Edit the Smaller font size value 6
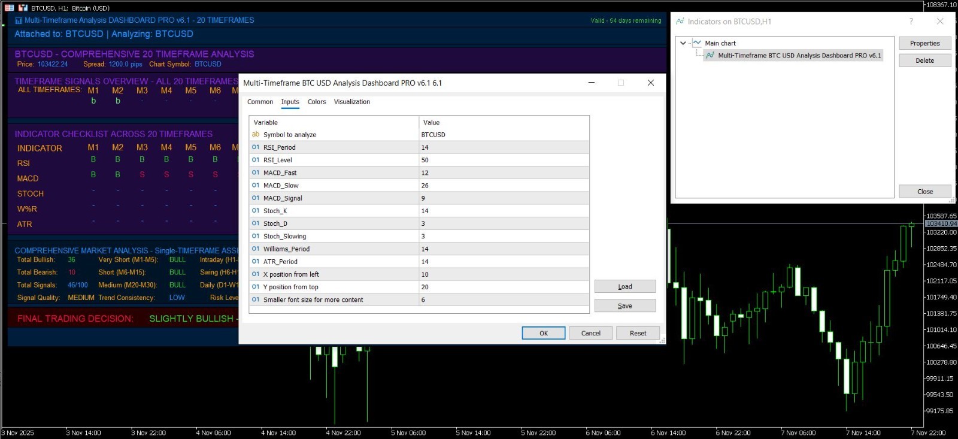Image resolution: width=958 pixels, height=439 pixels. pos(504,299)
